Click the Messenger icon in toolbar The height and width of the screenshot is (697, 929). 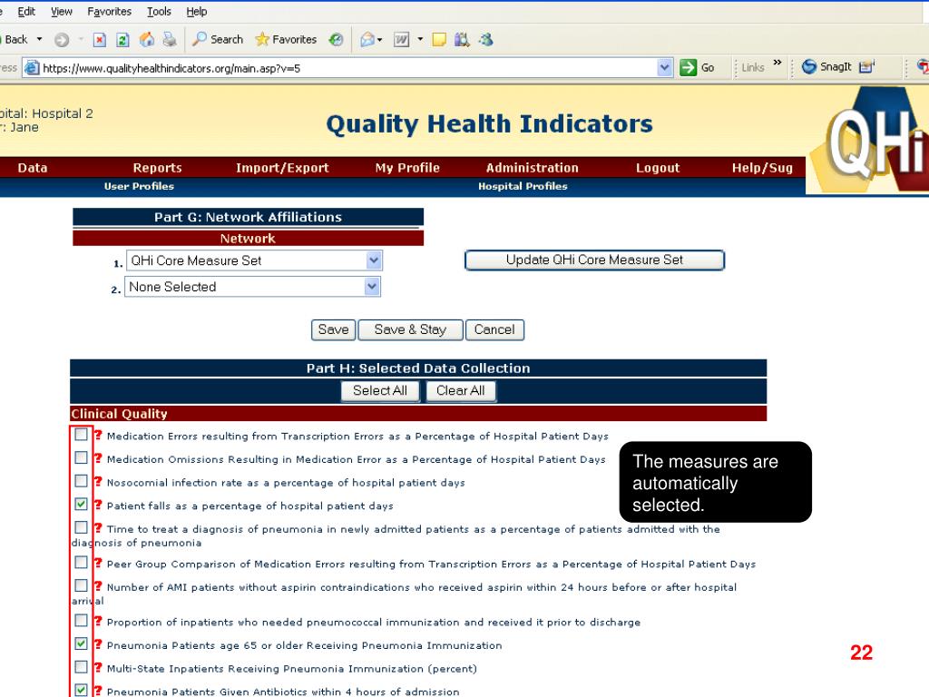point(486,40)
